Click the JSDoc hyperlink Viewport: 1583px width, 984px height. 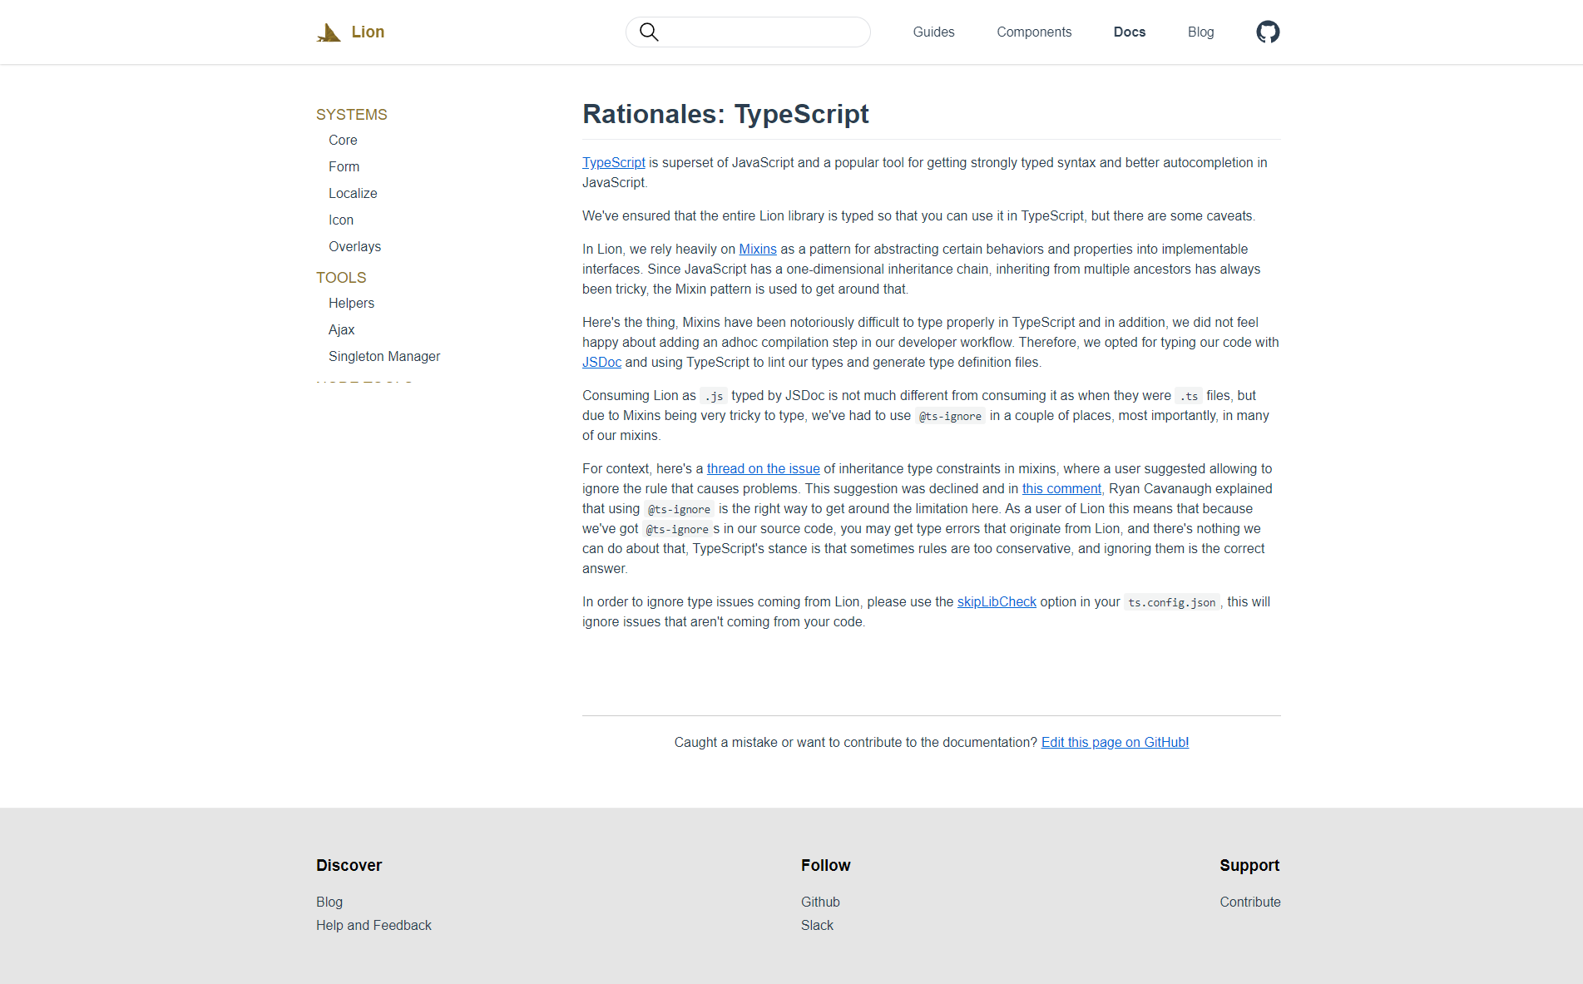pos(601,362)
